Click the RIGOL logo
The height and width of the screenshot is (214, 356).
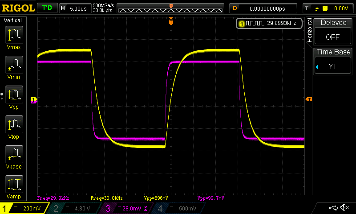(x=18, y=8)
